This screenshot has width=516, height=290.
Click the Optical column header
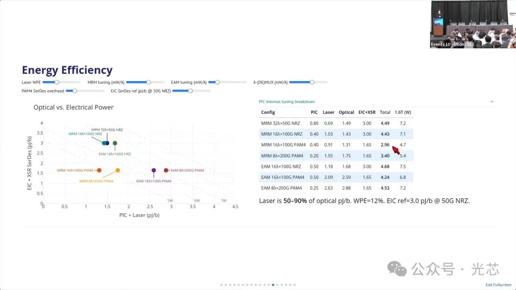(x=346, y=112)
